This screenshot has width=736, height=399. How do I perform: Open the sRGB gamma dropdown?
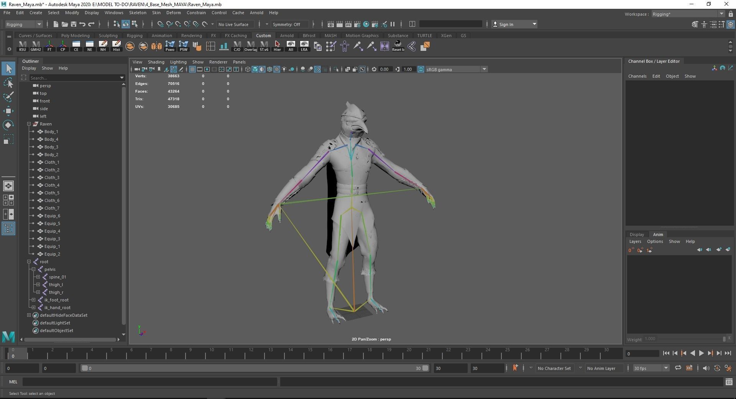[456, 69]
